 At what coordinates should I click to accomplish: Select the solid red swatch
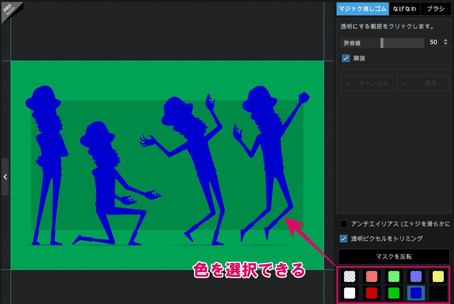pos(372,293)
